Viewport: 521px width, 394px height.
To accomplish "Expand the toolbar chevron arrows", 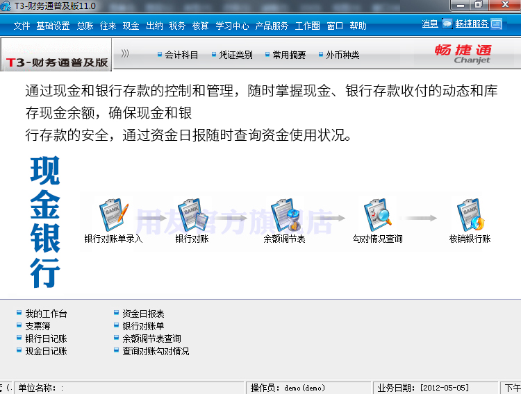I will [125, 53].
